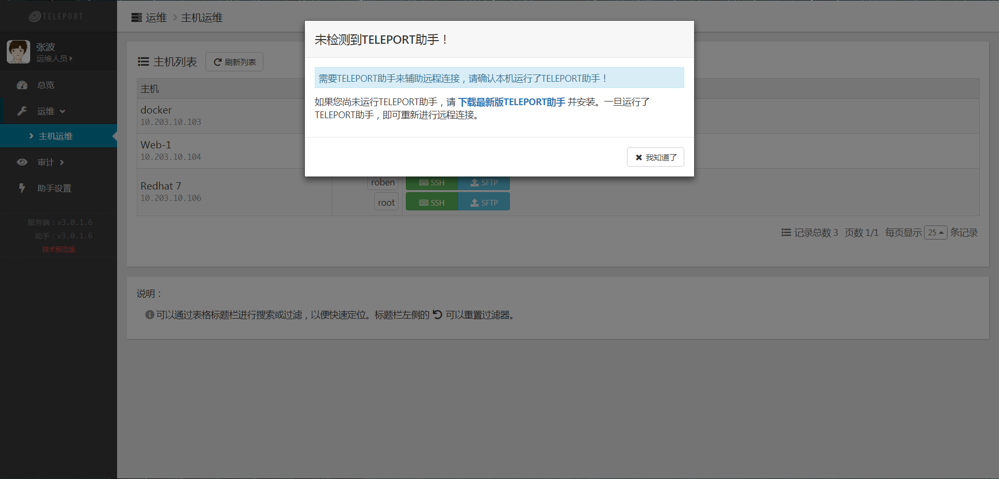Open the 下载最新版TELEPORT助手 download link

pyautogui.click(x=511, y=102)
